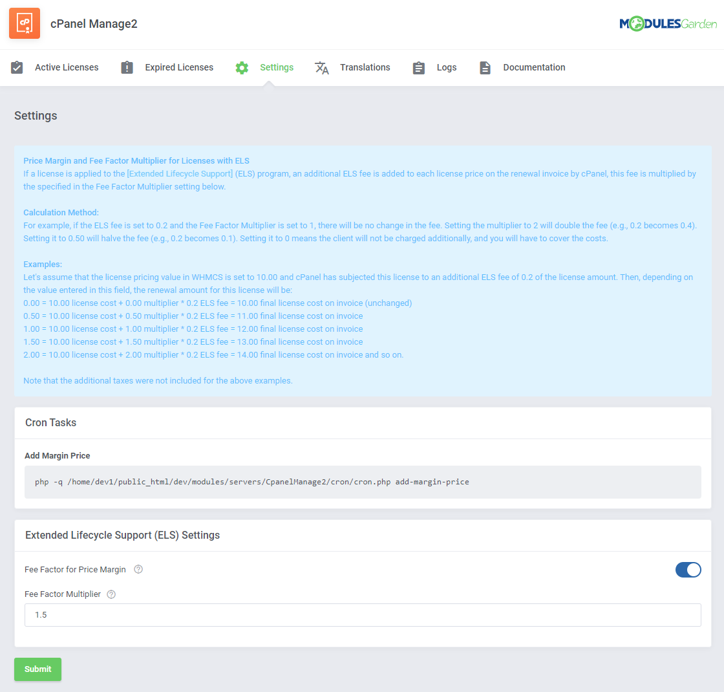Click the ModulesGarden logo
724x692 pixels.
pyautogui.click(x=668, y=23)
